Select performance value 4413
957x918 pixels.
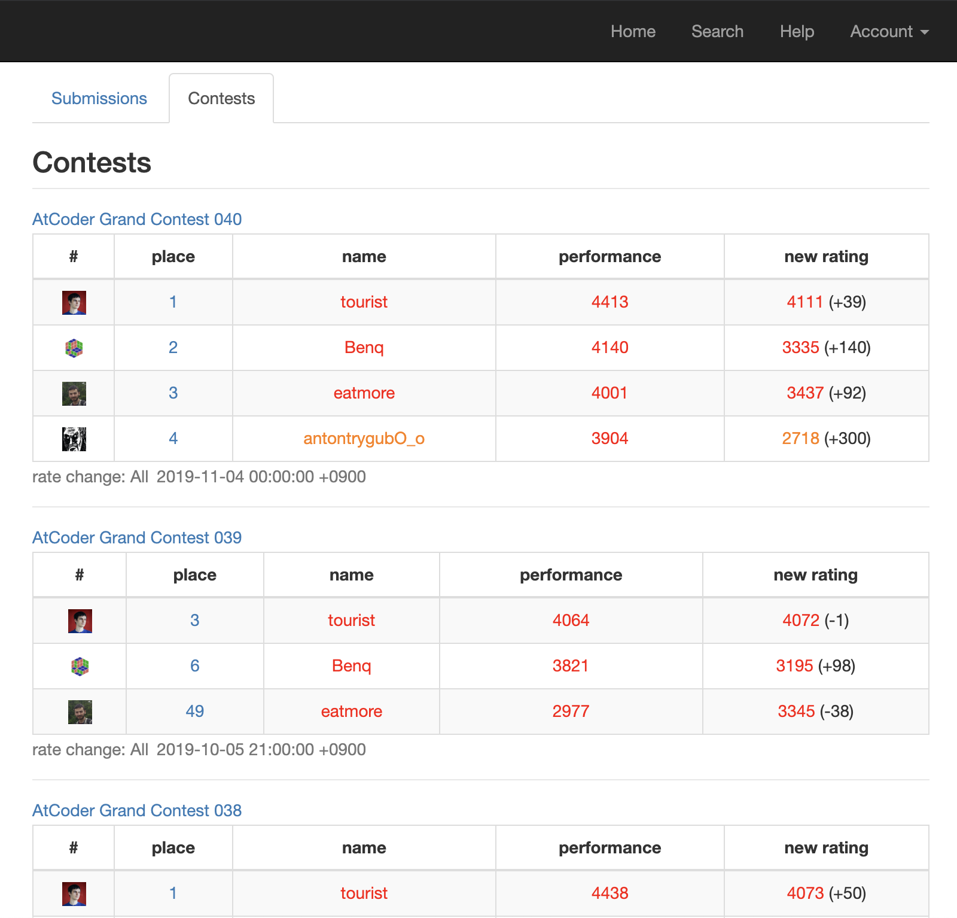click(609, 302)
